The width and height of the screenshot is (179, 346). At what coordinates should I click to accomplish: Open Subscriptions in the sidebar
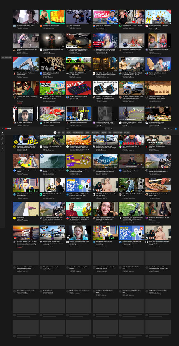3,144
